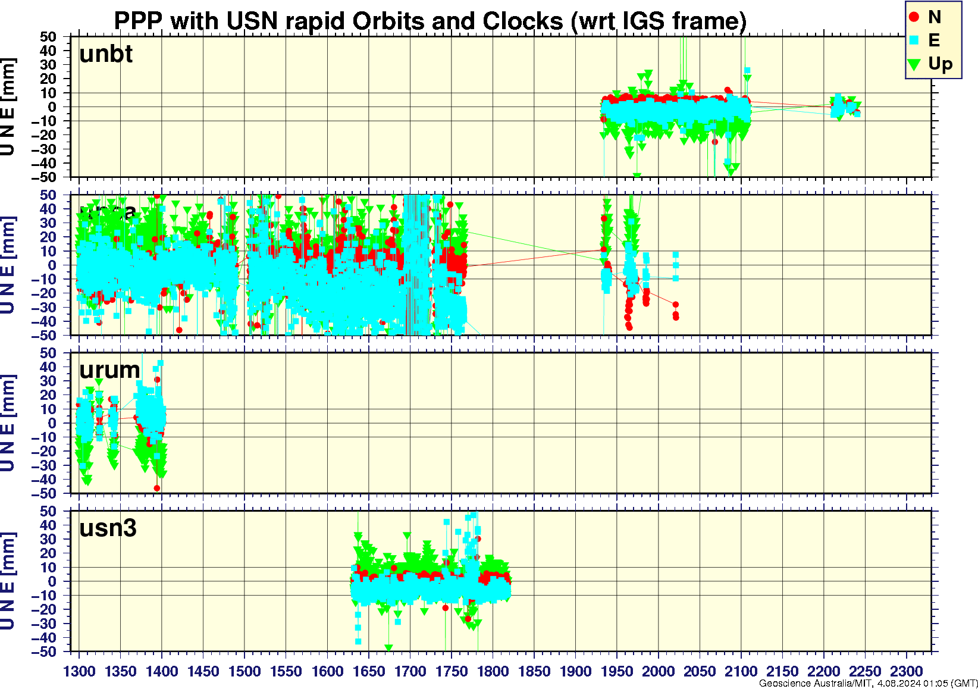Click the 50 y-tick of the urum panel
This screenshot has height=689, width=978.
tap(48, 353)
